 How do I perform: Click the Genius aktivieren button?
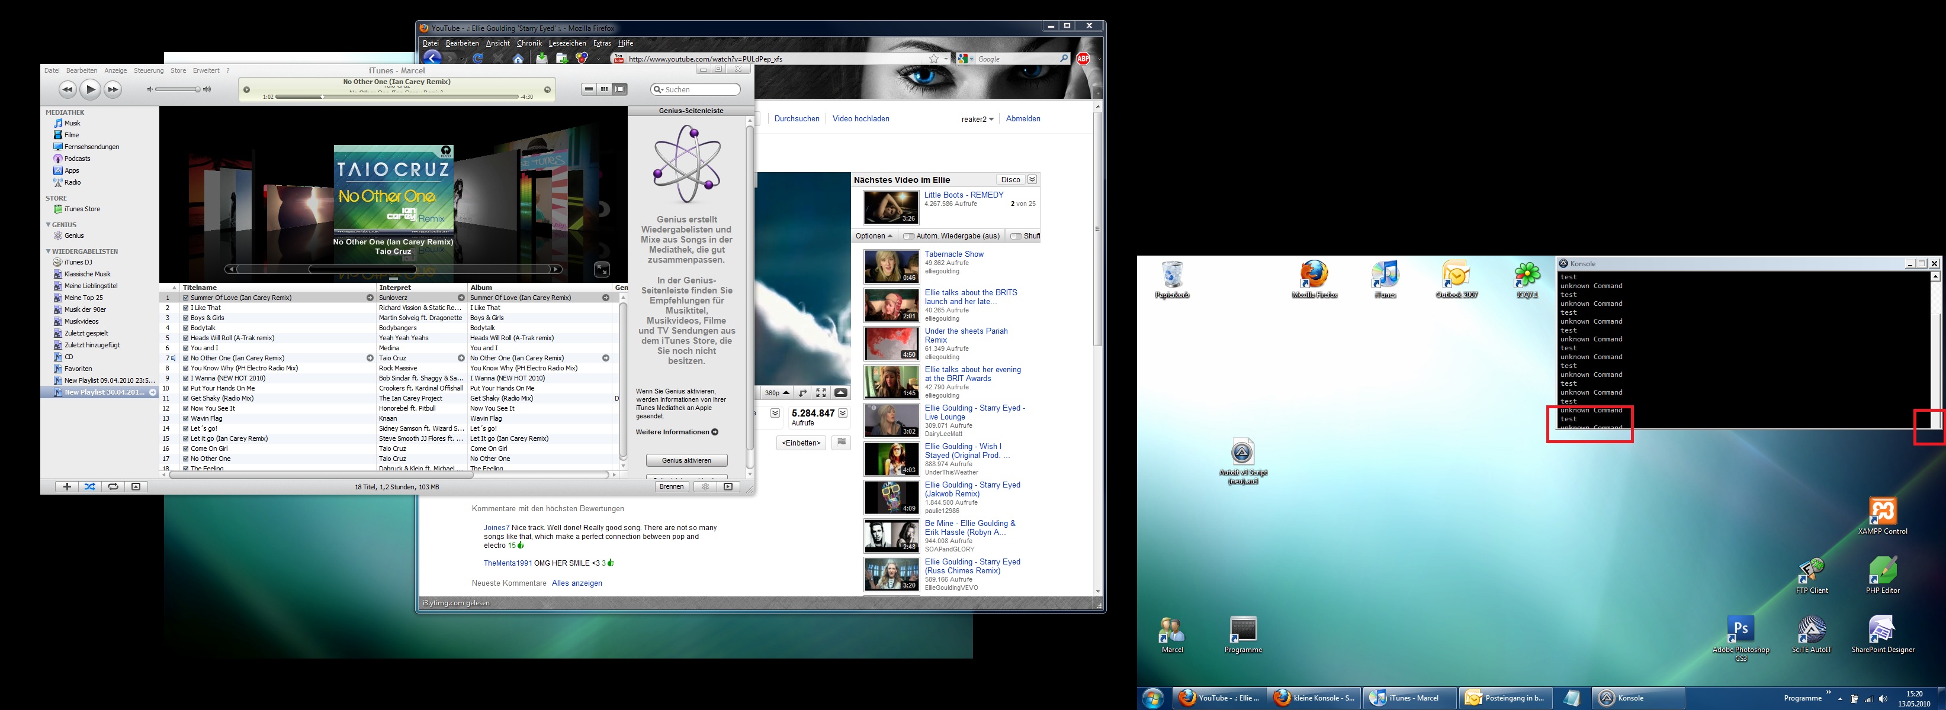pyautogui.click(x=686, y=460)
